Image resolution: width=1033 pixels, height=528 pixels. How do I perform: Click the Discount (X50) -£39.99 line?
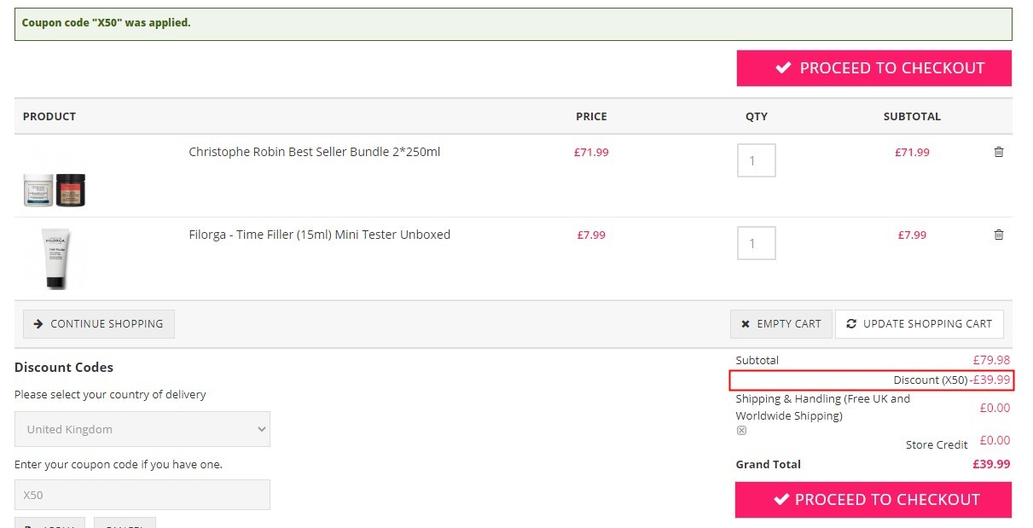[872, 380]
